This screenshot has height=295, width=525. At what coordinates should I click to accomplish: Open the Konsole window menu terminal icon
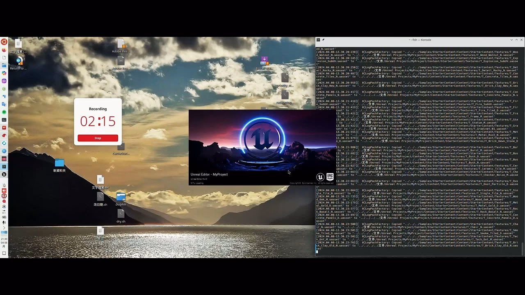pyautogui.click(x=318, y=40)
